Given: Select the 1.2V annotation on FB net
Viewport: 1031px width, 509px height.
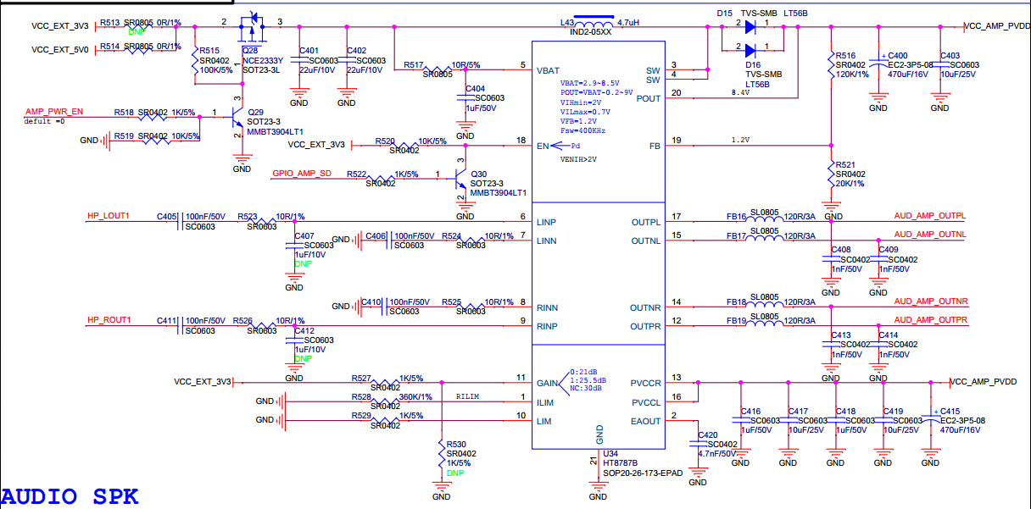Looking at the screenshot, I should (x=741, y=140).
